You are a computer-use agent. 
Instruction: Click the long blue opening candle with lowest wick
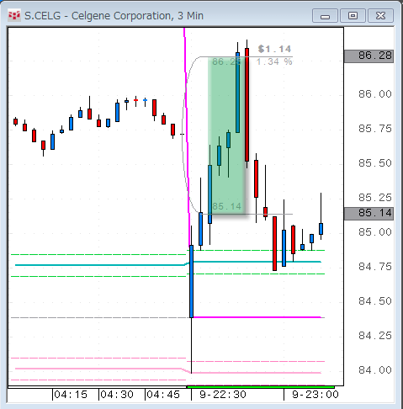(191, 281)
